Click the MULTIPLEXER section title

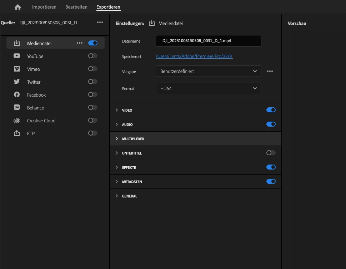click(133, 139)
